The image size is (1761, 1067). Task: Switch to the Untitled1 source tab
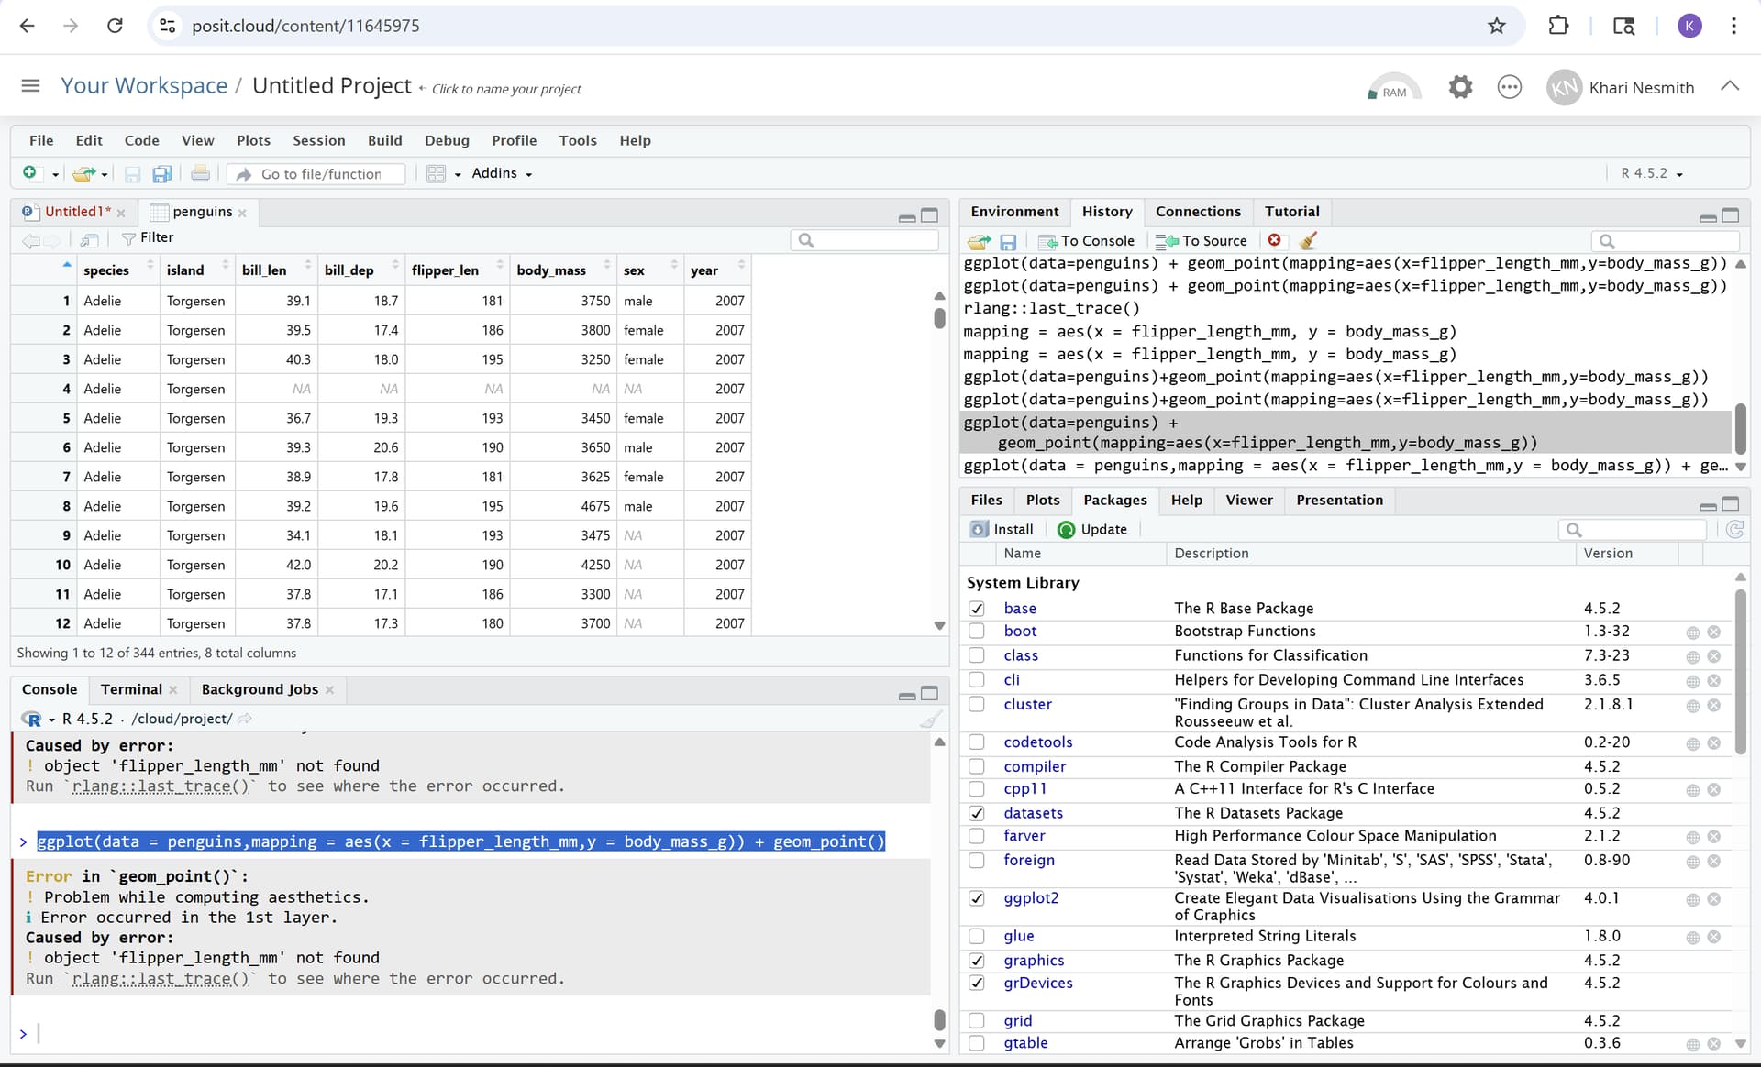[x=77, y=212]
